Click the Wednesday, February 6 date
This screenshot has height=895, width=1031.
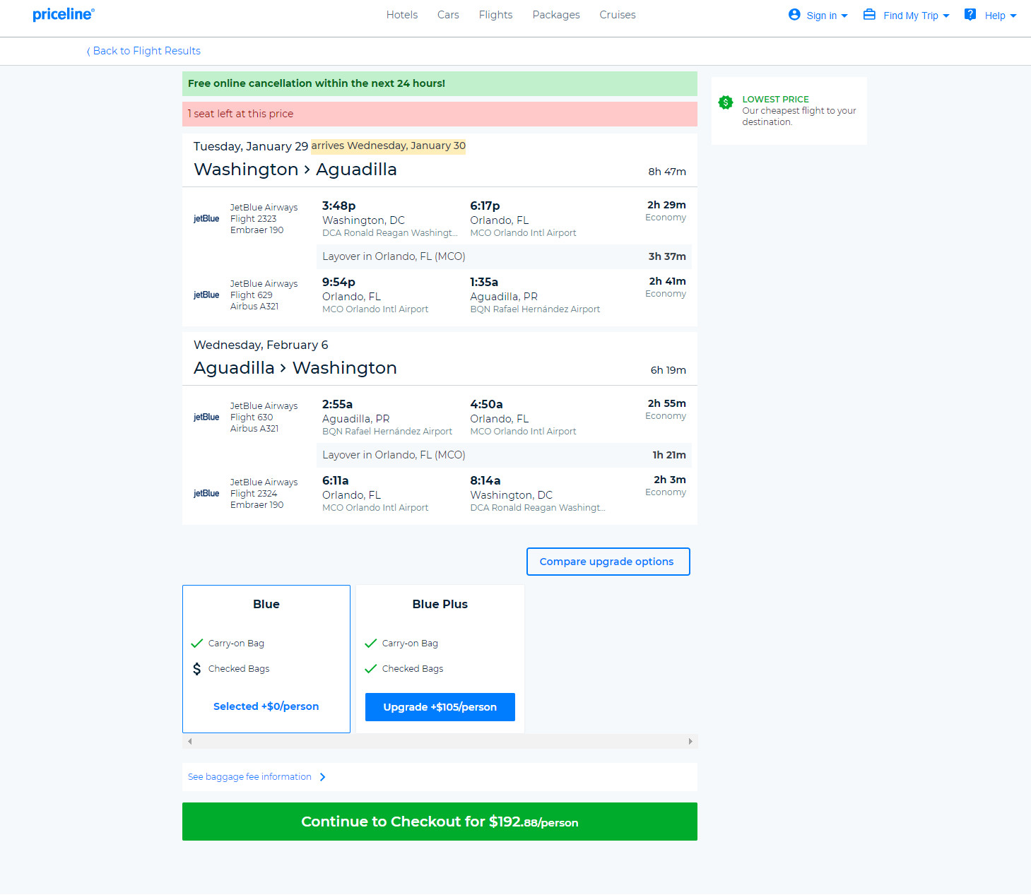(x=261, y=345)
